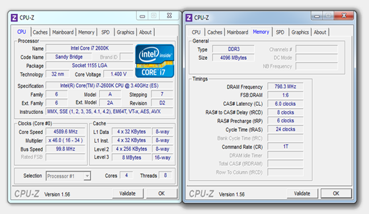Open the About tab in right window

(320, 32)
